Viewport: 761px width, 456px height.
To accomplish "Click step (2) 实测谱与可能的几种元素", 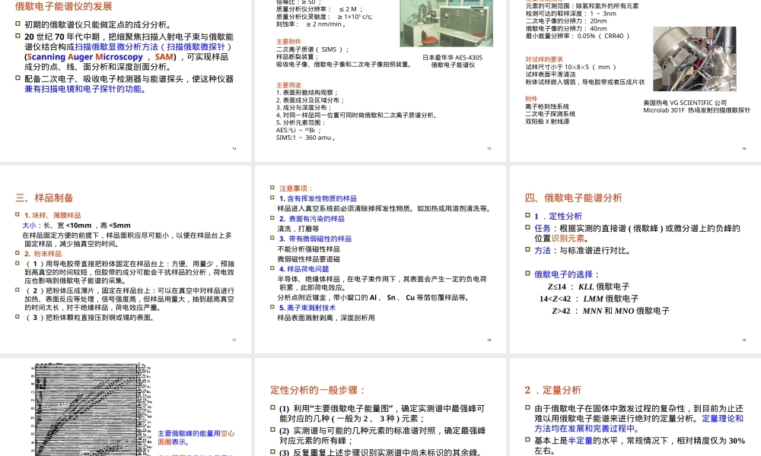I will (382, 435).
